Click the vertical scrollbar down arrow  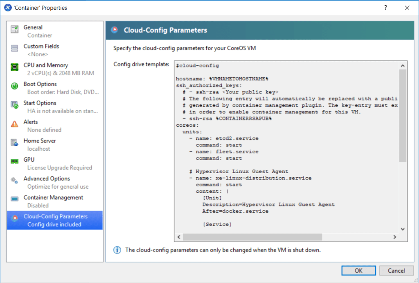[x=402, y=230]
